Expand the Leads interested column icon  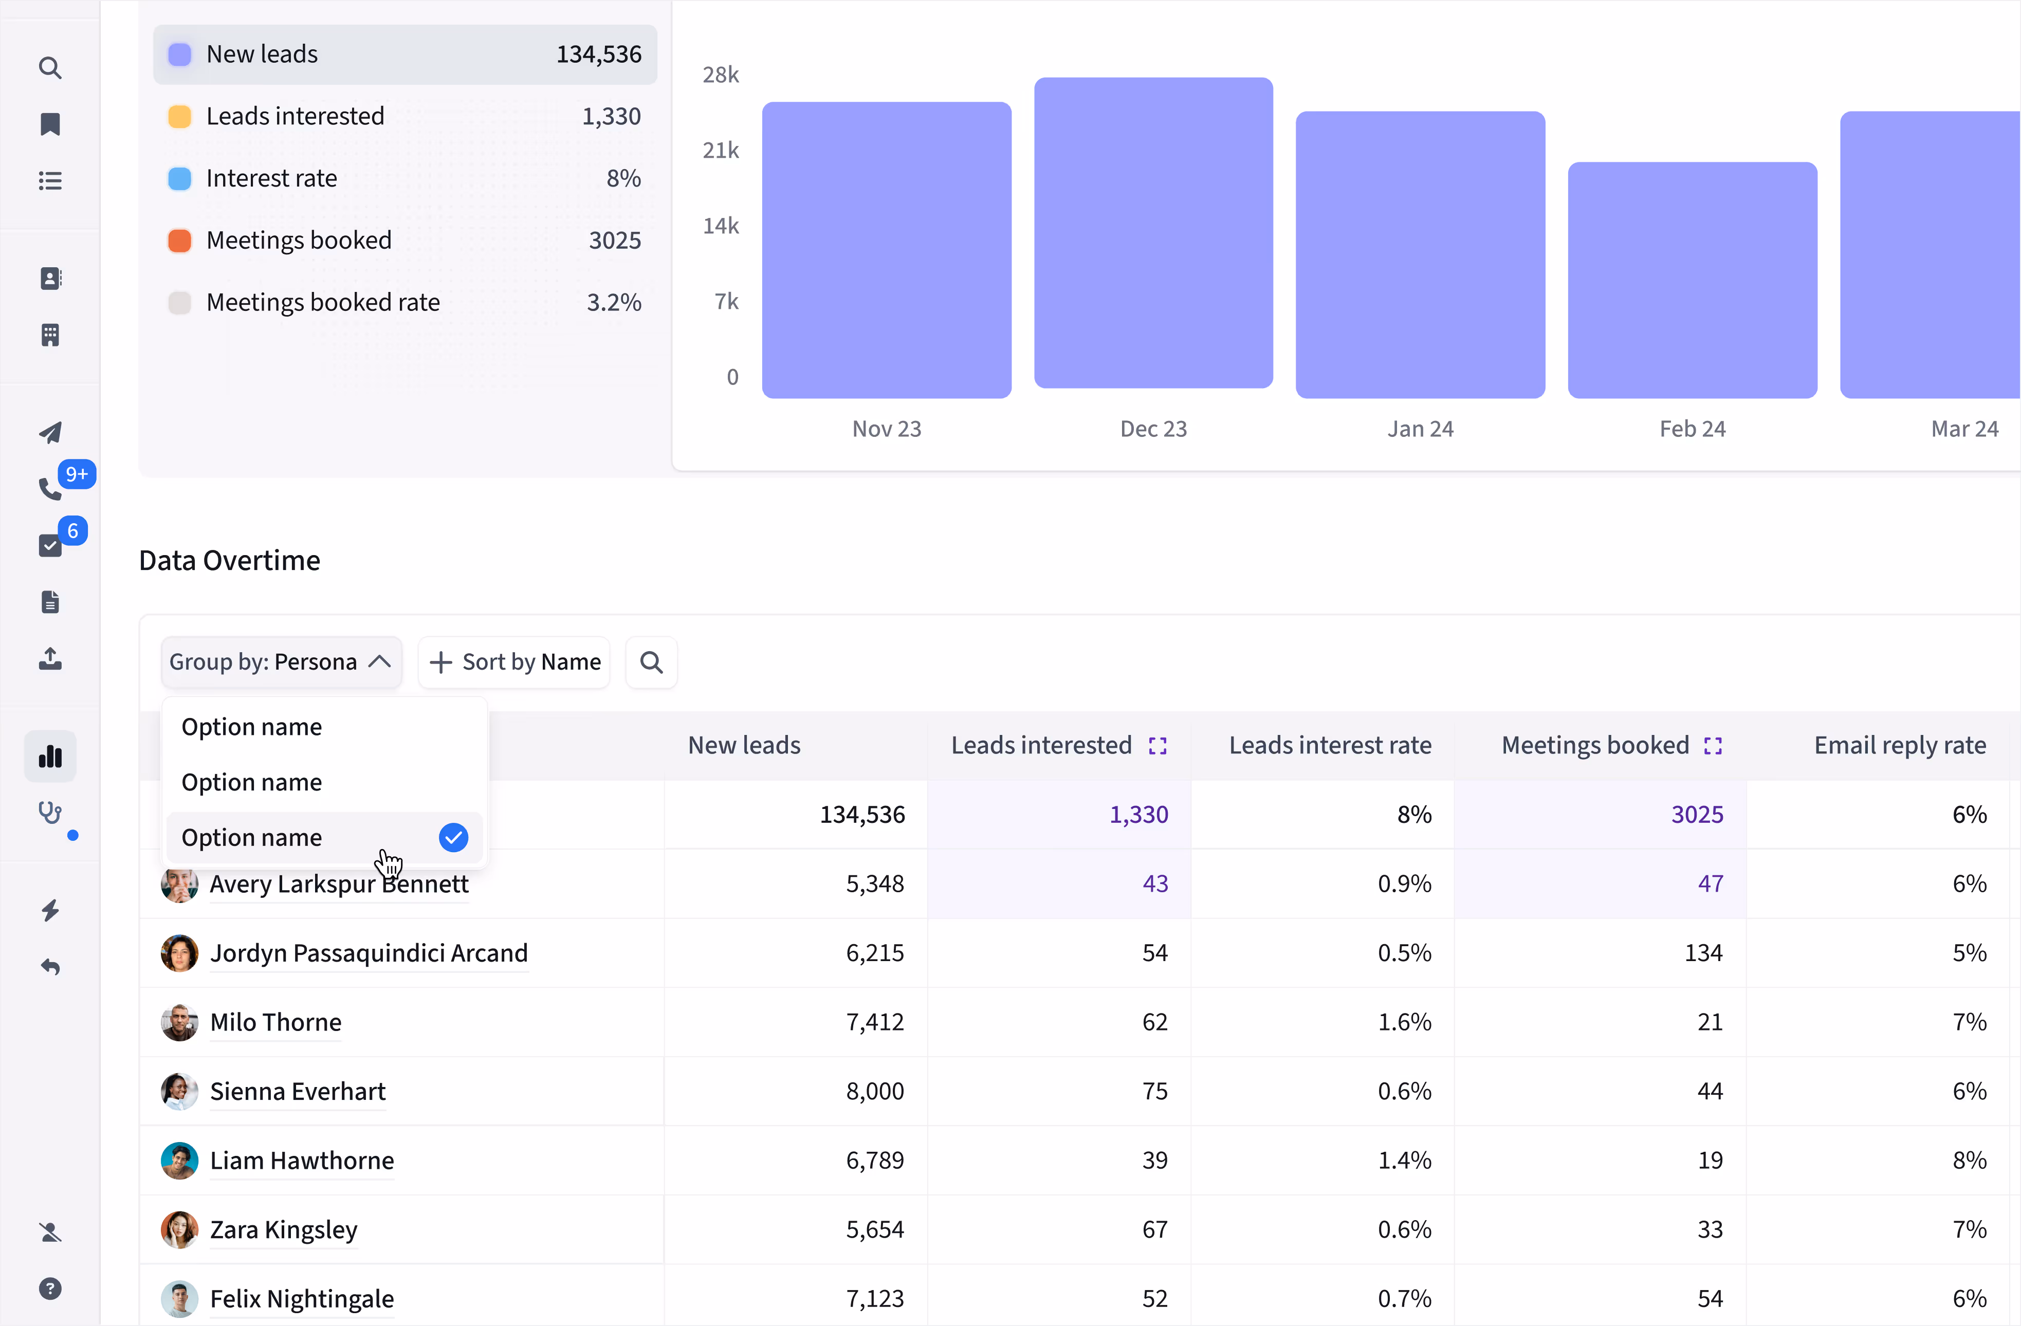pos(1158,745)
